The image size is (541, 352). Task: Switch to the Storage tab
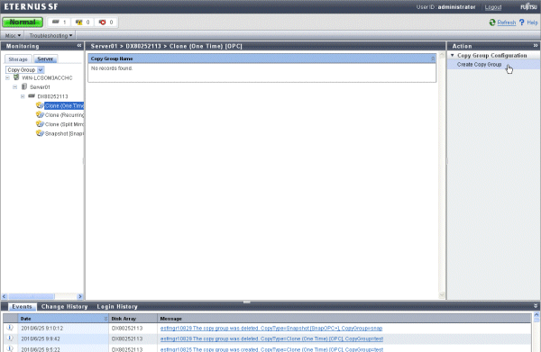(x=18, y=59)
